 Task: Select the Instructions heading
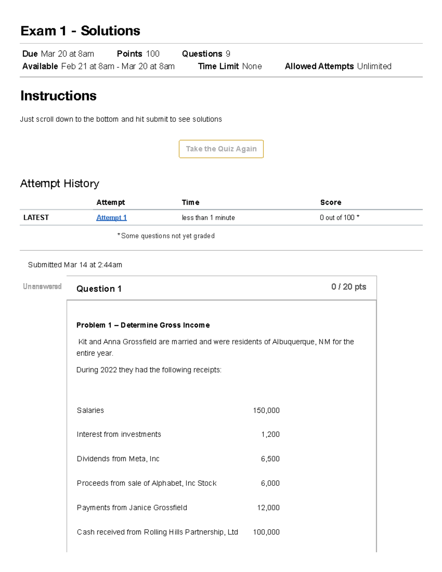[x=58, y=96]
